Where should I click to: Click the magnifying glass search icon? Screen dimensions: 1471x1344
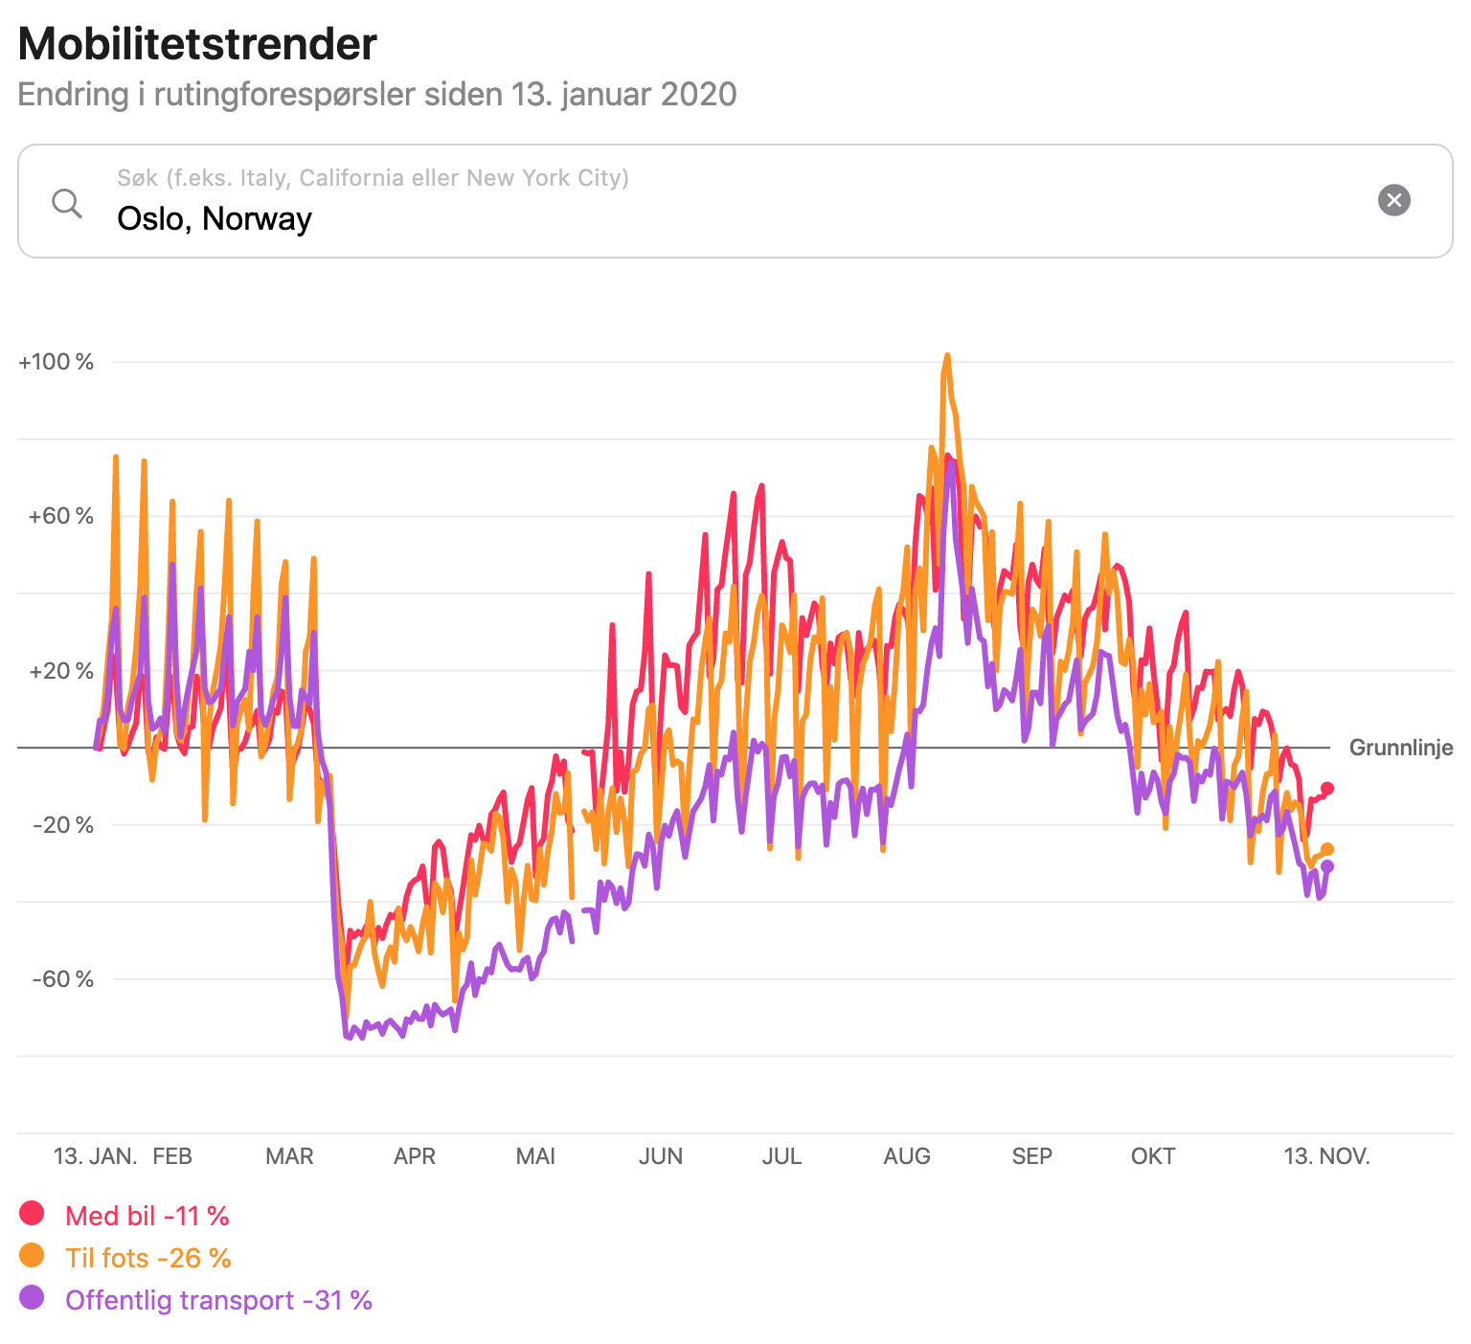[67, 203]
